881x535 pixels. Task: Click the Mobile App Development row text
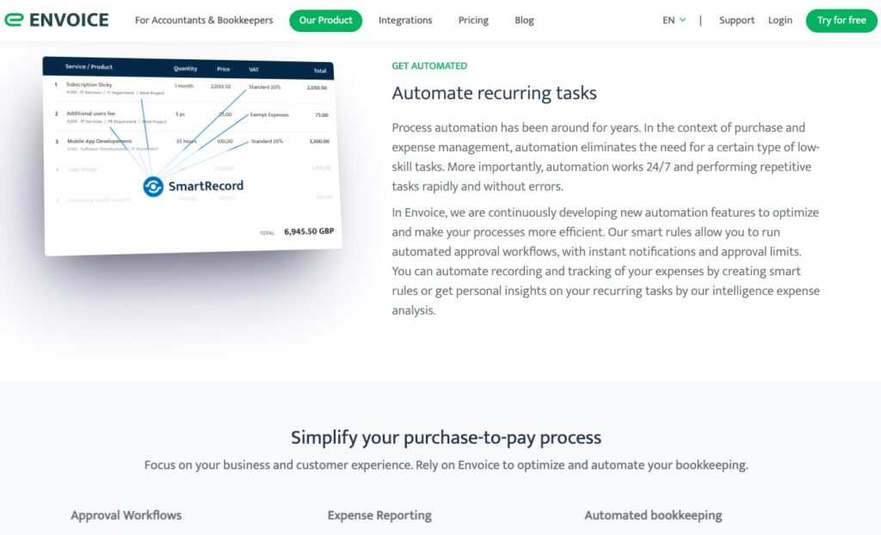tap(100, 141)
